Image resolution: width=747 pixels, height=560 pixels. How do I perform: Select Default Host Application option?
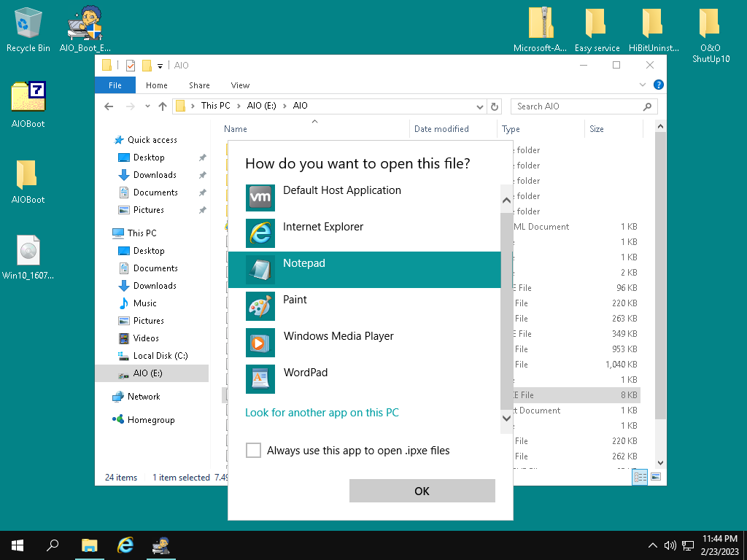click(x=364, y=197)
